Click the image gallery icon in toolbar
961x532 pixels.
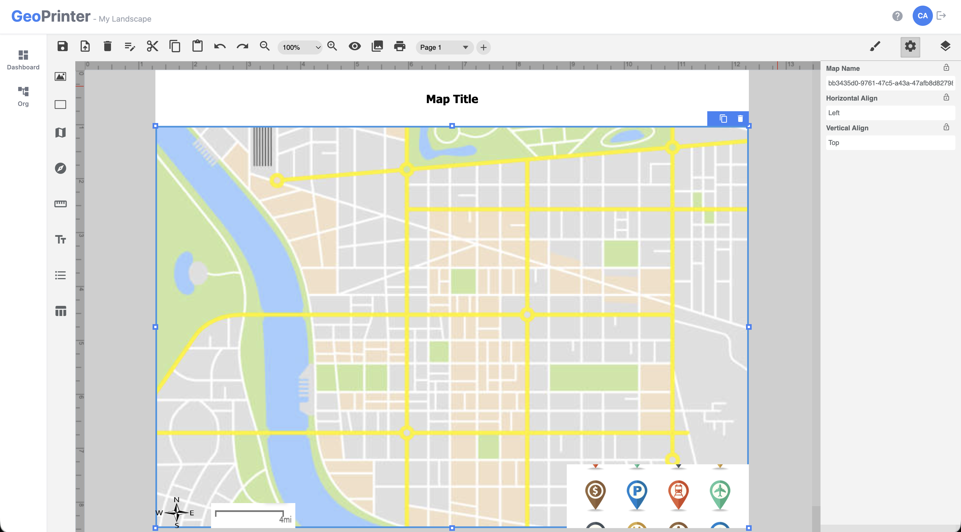coord(377,47)
